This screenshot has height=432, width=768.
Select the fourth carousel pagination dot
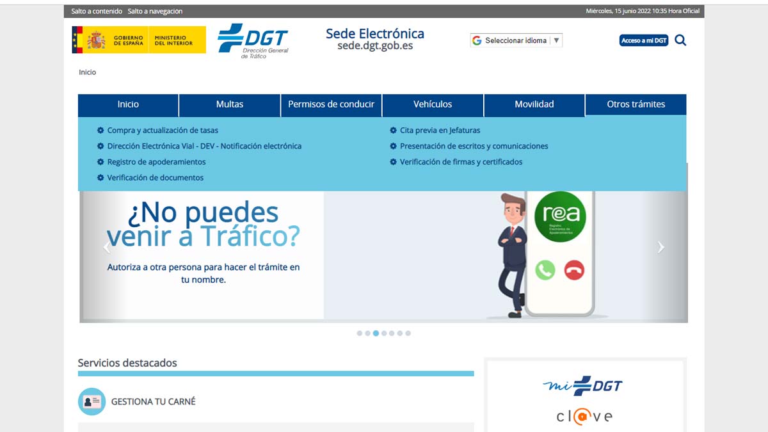pos(384,333)
